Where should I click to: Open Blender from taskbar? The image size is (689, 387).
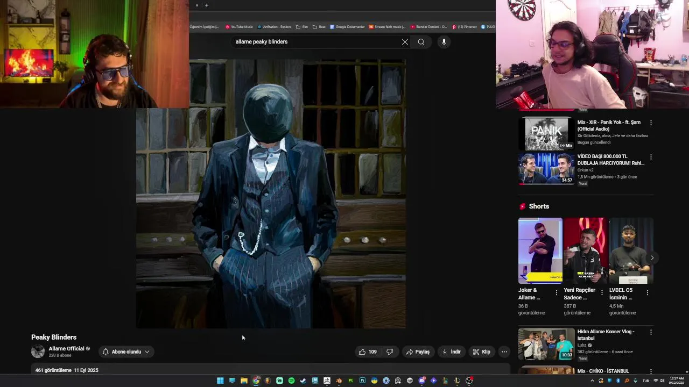click(339, 381)
